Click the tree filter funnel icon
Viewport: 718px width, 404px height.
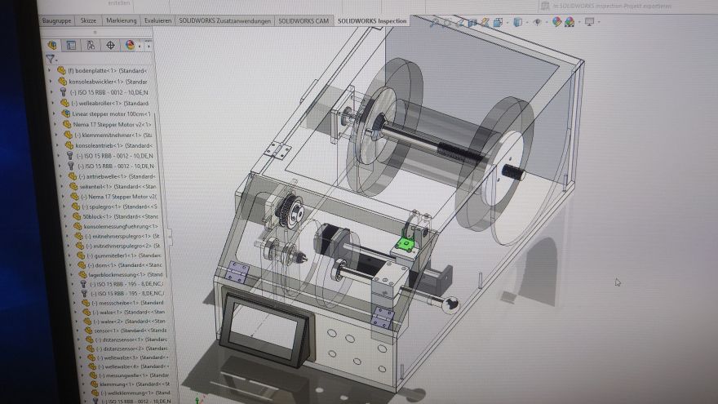(x=51, y=59)
